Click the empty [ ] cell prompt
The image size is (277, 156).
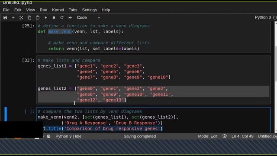(29, 111)
